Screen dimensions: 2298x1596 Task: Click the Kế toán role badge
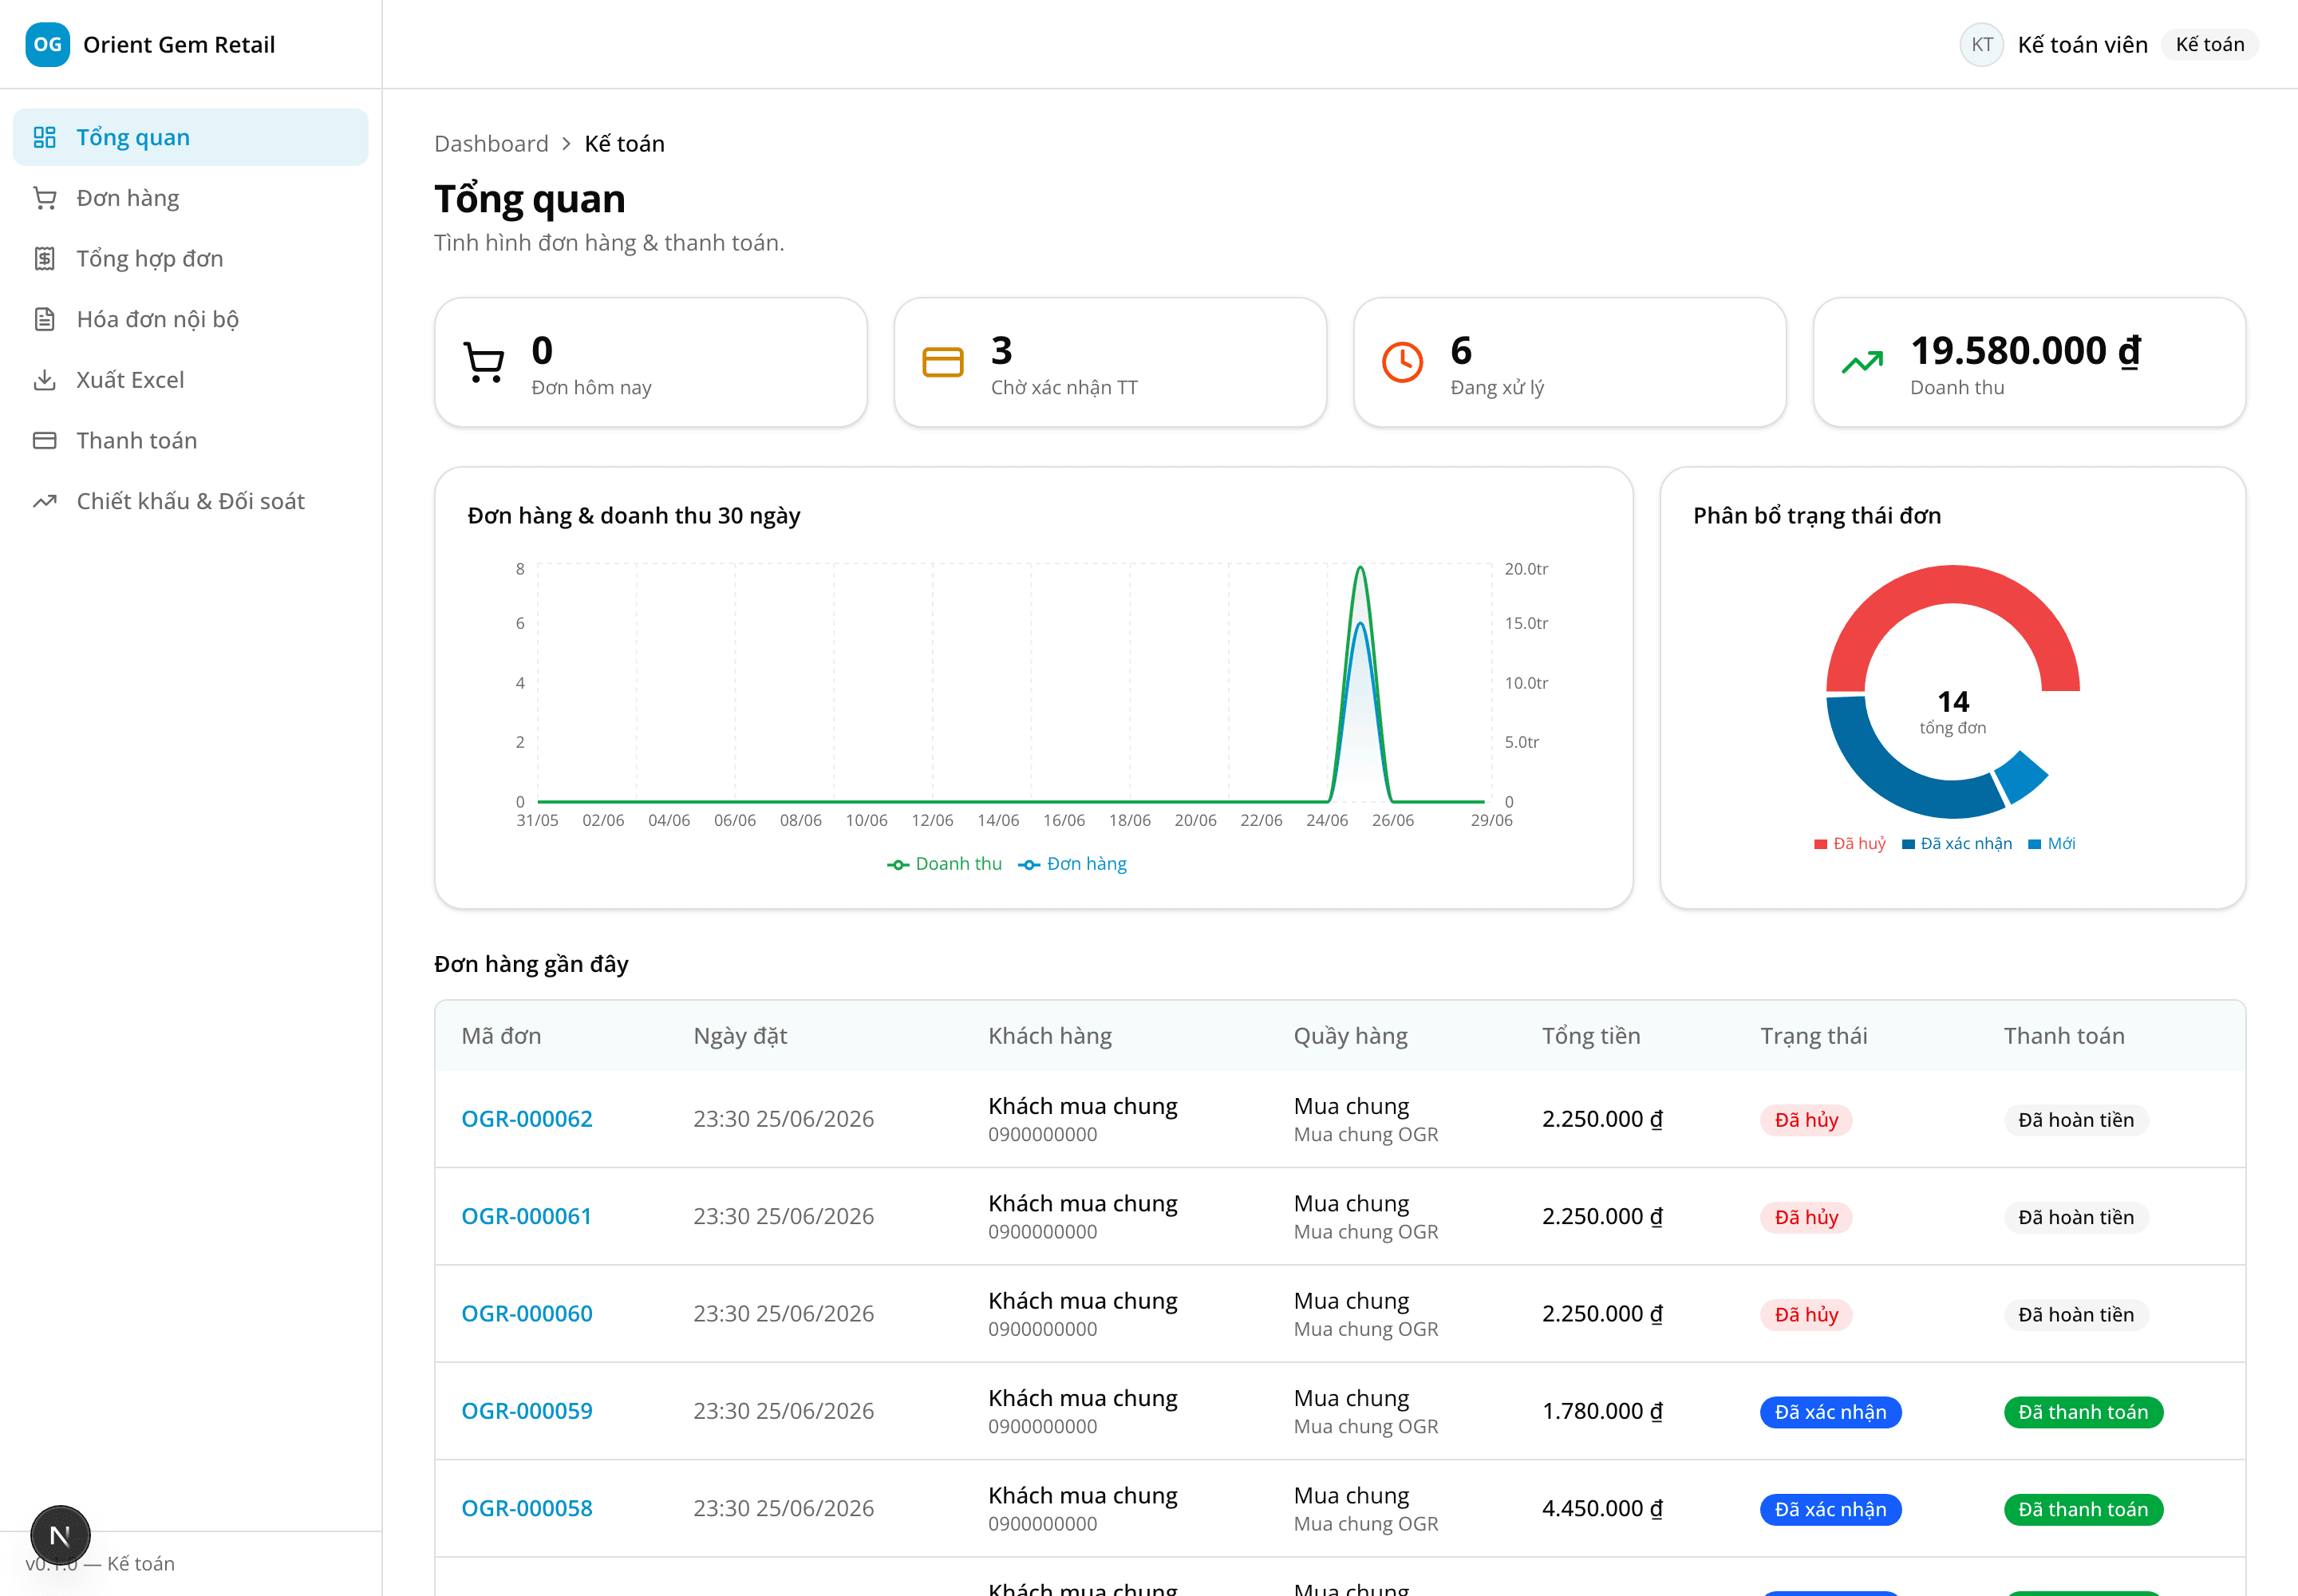[2209, 44]
